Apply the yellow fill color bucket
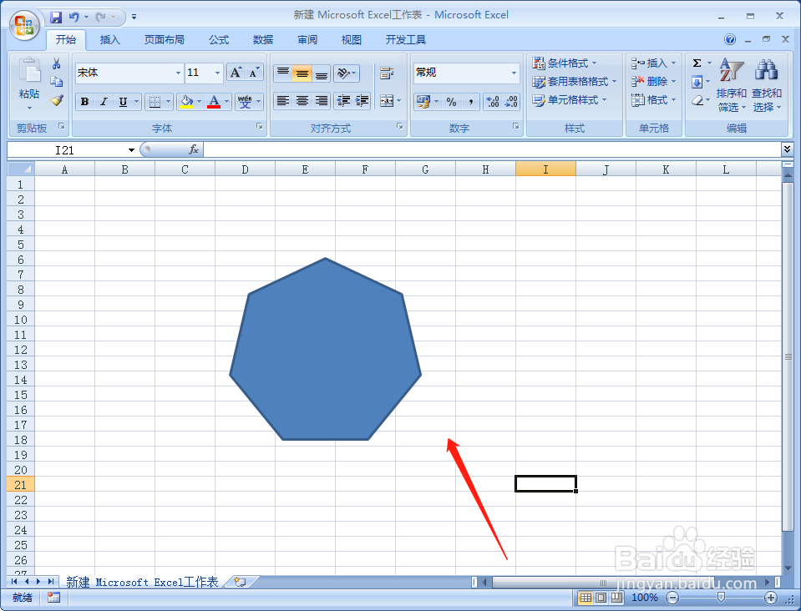 coord(187,102)
